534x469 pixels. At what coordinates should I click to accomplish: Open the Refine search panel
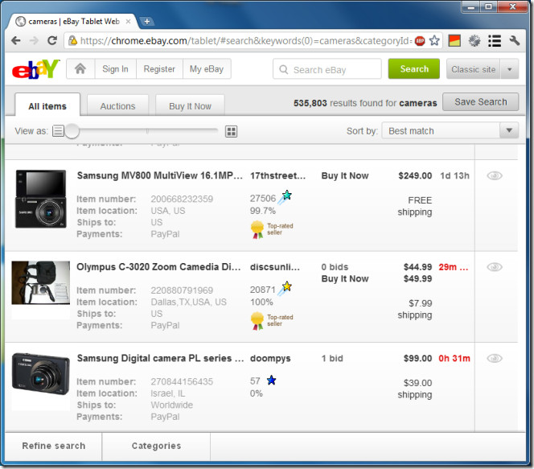tap(53, 446)
